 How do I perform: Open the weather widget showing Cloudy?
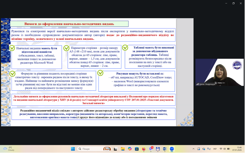(8, 149)
